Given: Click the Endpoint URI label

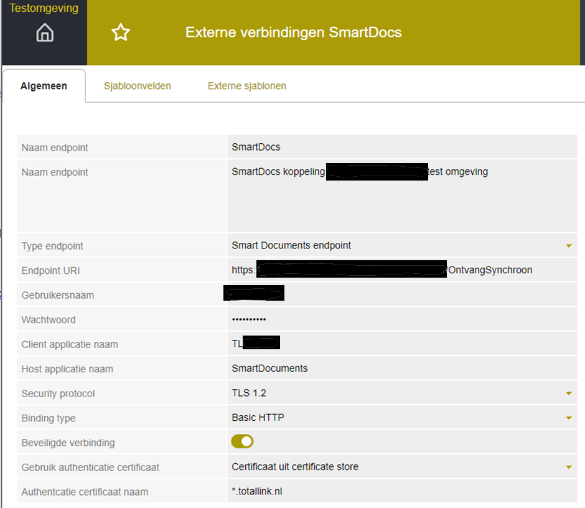Looking at the screenshot, I should 51,271.
